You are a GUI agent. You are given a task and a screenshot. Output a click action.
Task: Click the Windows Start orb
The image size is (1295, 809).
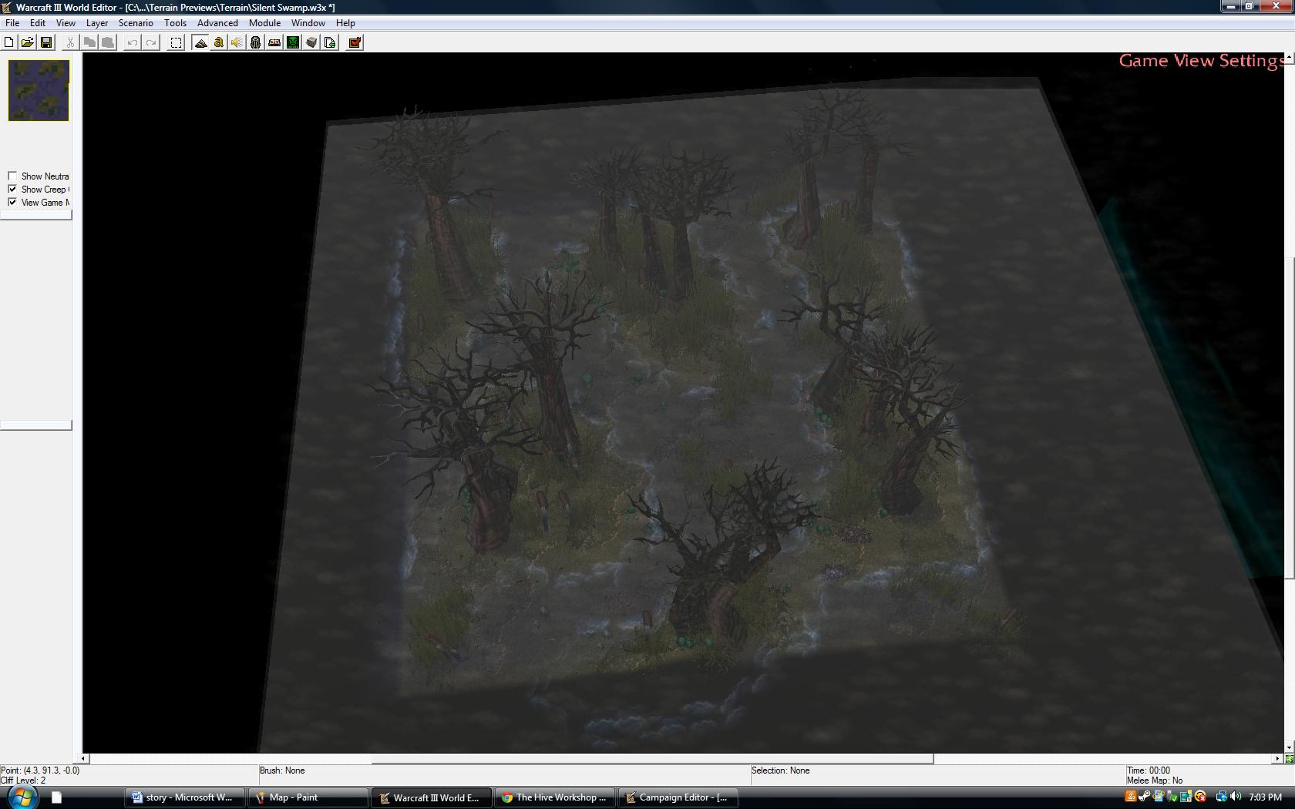[22, 797]
